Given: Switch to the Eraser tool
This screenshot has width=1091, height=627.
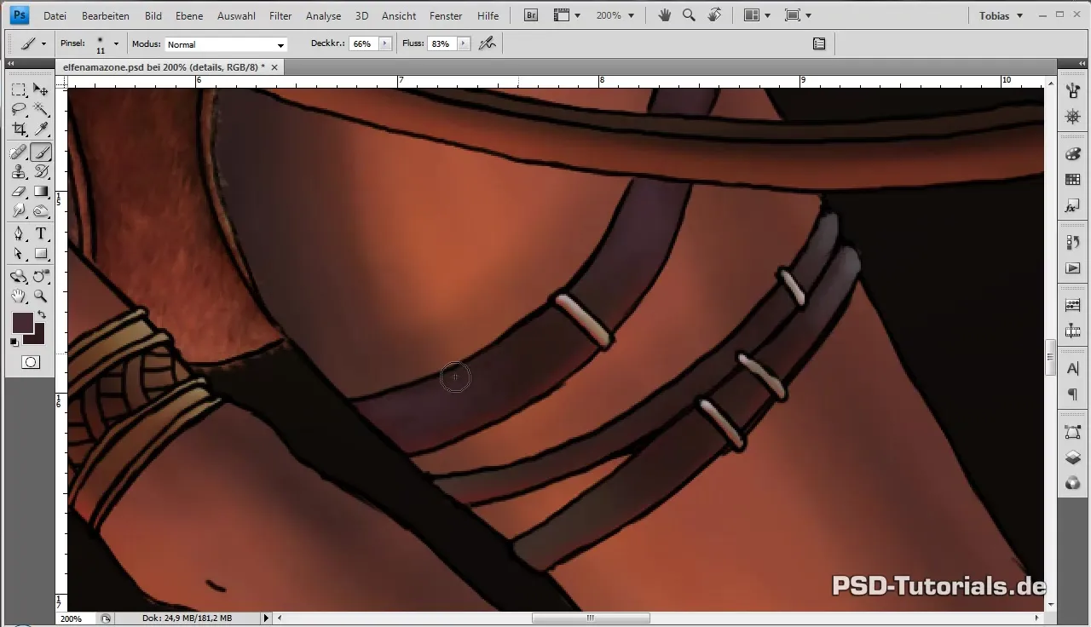Looking at the screenshot, I should [19, 193].
